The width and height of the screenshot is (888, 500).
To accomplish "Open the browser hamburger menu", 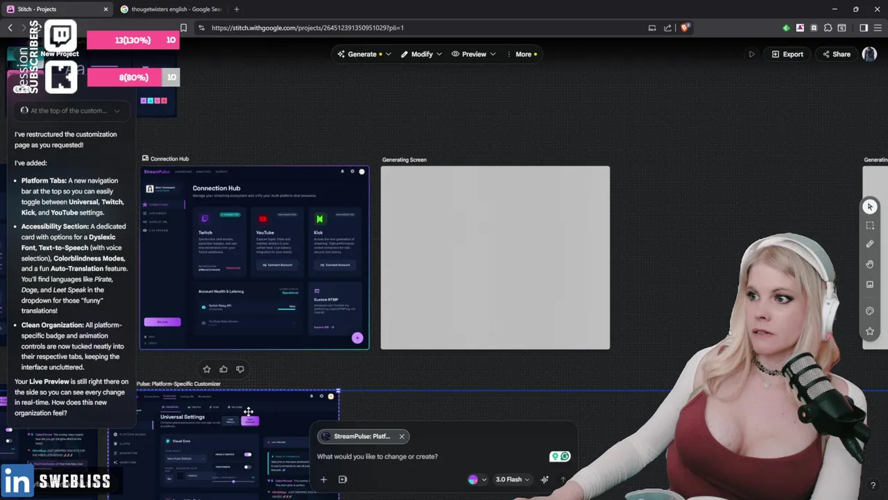I will point(878,28).
